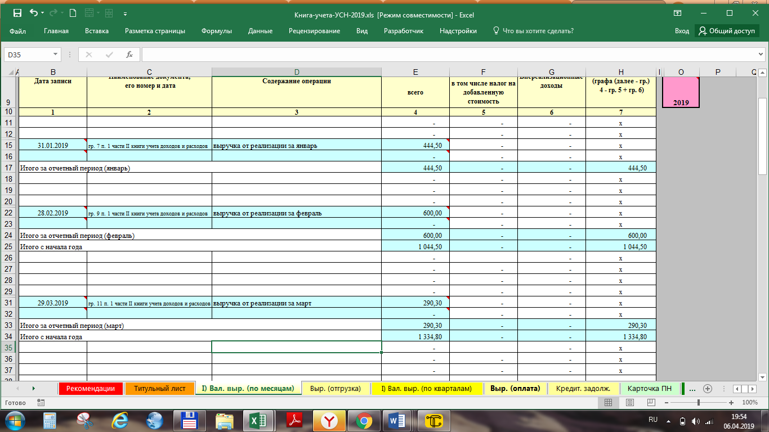Click the Save icon in quick access toolbar
The image size is (769, 432).
(17, 13)
